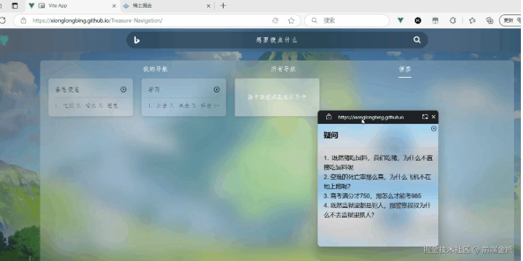Click the popup window URL text
Viewport: 523px width, 261px height.
click(371, 117)
